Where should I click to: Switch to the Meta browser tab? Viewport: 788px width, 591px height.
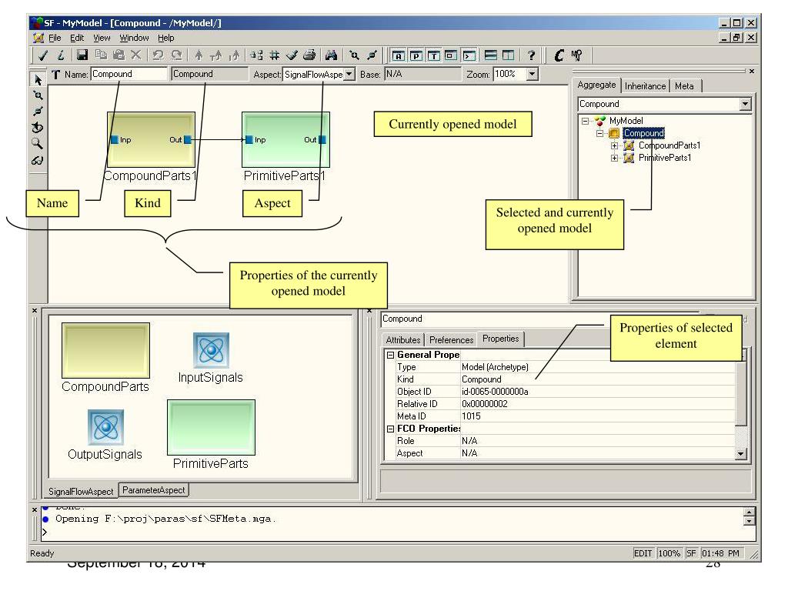point(684,86)
